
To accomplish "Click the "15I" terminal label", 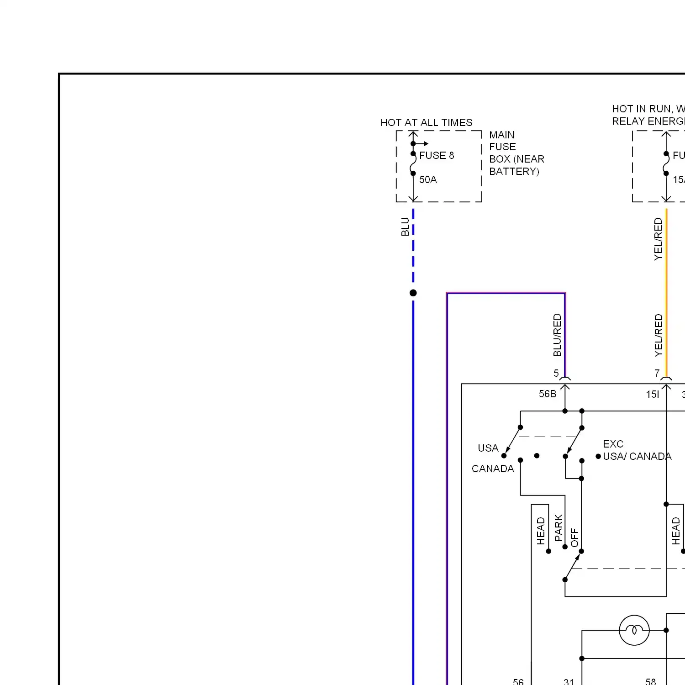I will pos(653,394).
